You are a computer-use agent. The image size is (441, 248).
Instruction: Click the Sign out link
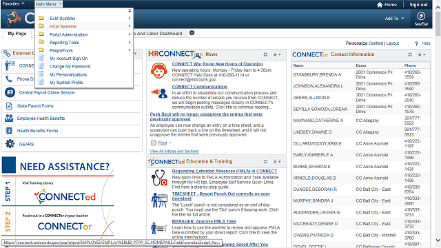[x=418, y=5]
